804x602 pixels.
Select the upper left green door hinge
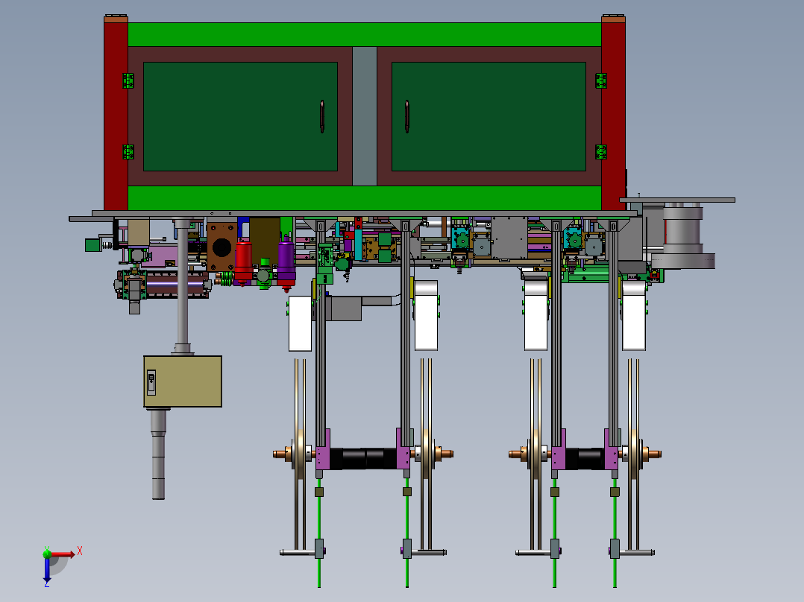(x=128, y=80)
